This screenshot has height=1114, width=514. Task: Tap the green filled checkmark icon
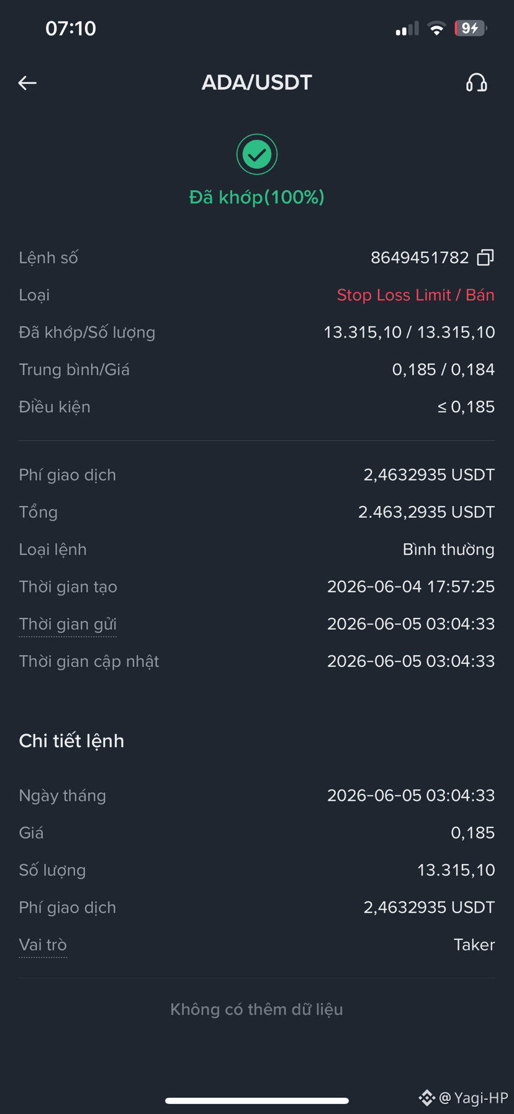(x=257, y=154)
